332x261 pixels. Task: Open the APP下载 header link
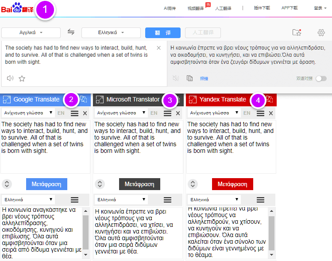[290, 8]
